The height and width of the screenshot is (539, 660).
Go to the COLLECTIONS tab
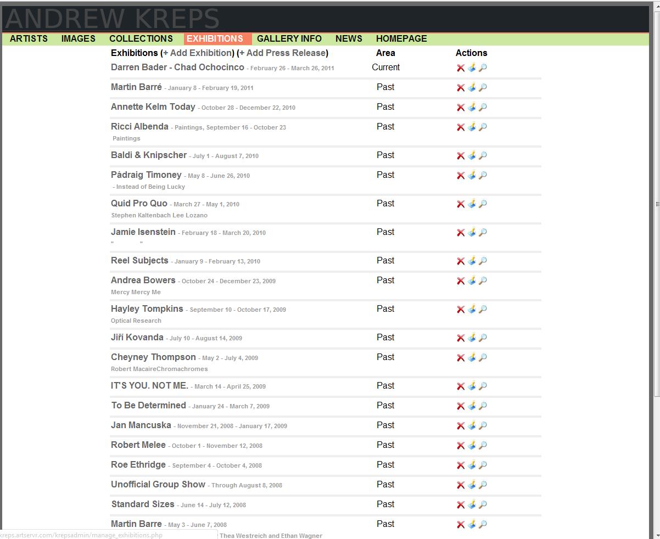coord(141,39)
